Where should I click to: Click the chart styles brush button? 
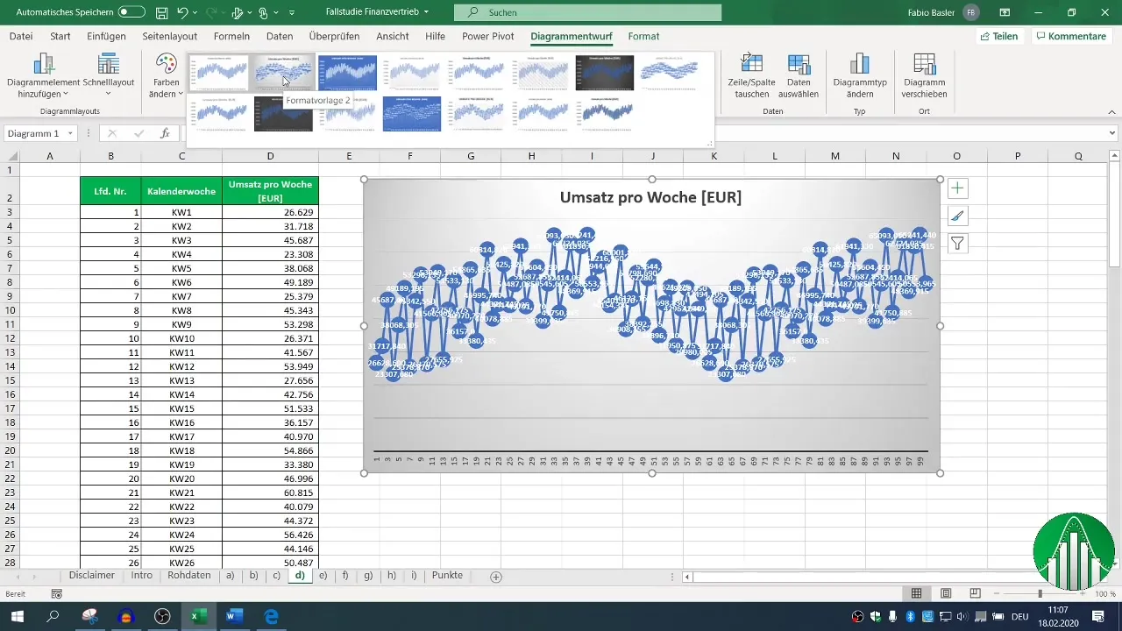pyautogui.click(x=958, y=216)
